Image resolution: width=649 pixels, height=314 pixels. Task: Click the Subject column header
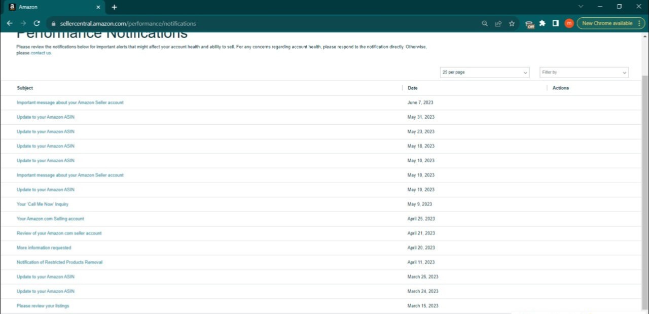click(25, 88)
